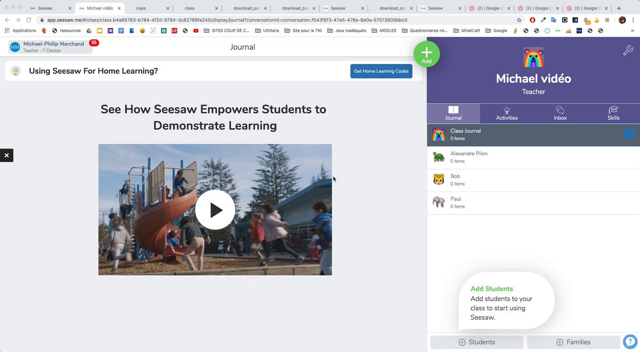Close the side panel with X button
Screen dimensions: 640x352
coord(7,155)
